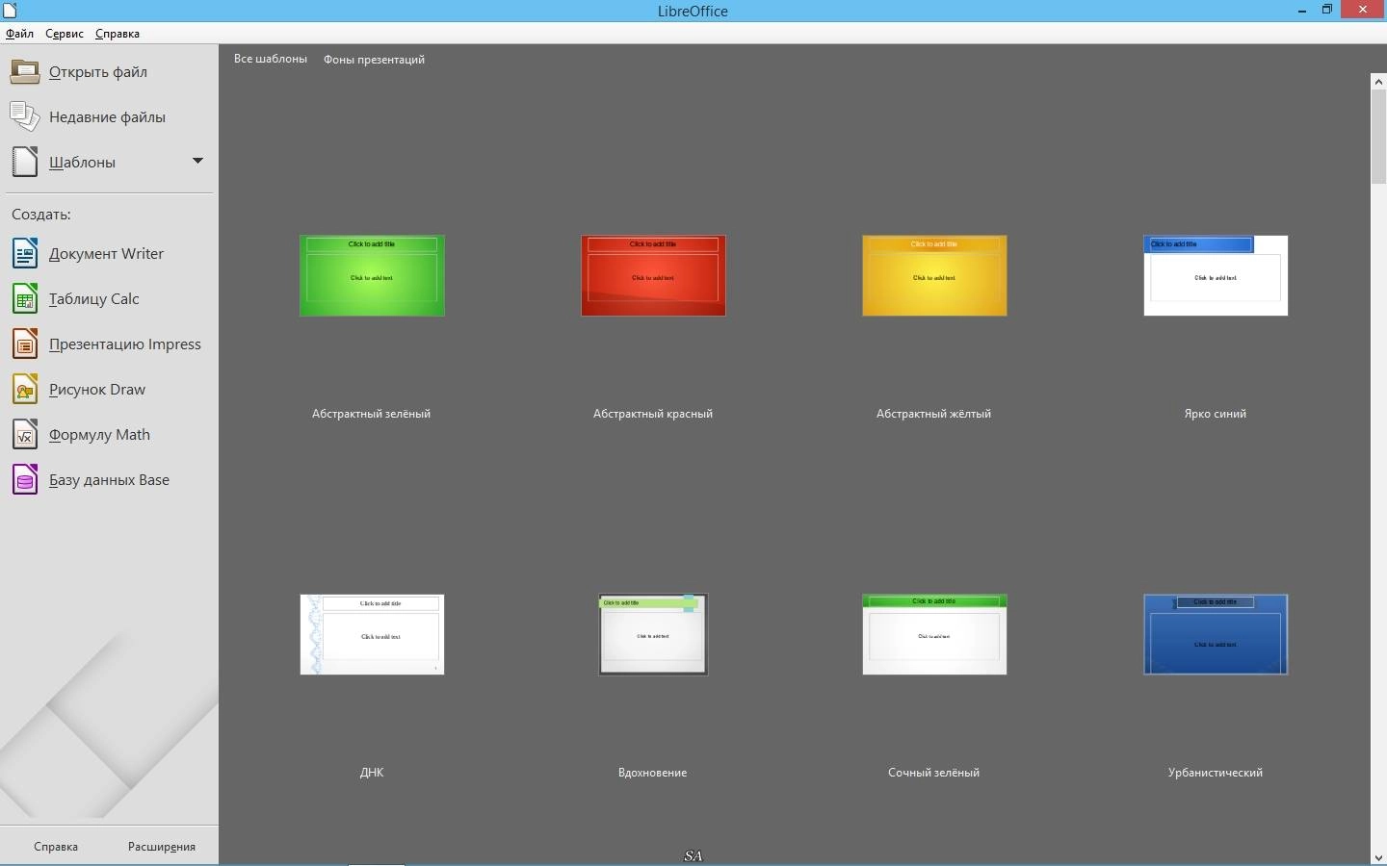
Task: Click the Ярко синий caption text
Action: click(x=1216, y=414)
